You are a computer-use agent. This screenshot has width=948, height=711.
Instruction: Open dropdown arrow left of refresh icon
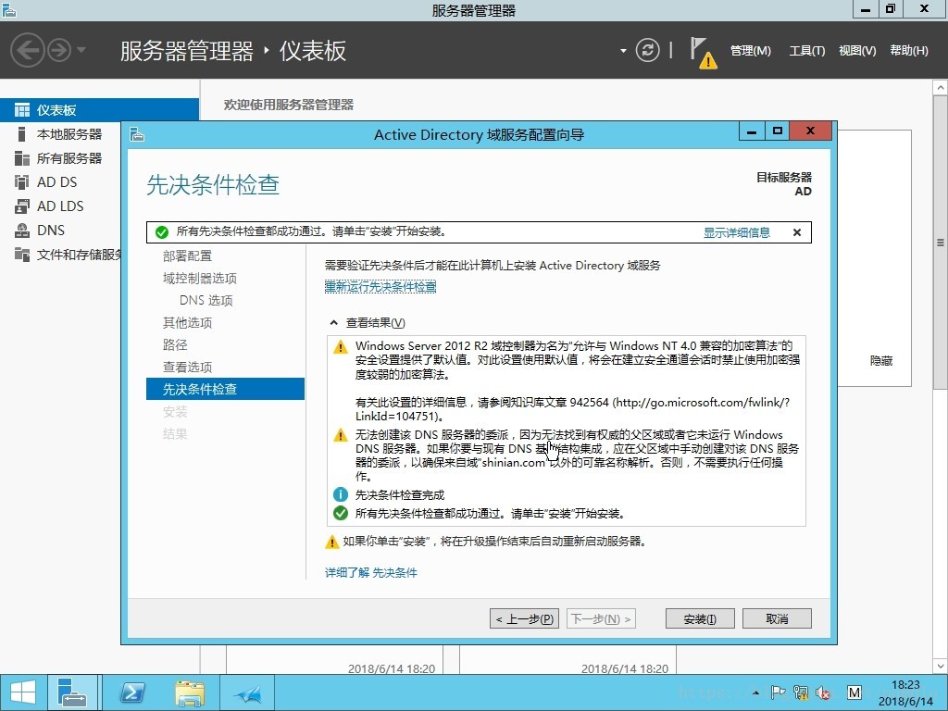coord(623,51)
